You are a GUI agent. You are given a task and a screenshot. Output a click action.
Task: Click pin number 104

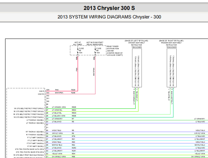pos(48,90)
